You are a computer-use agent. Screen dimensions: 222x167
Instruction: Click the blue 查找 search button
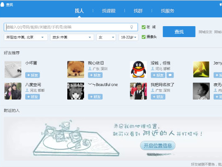179,32
